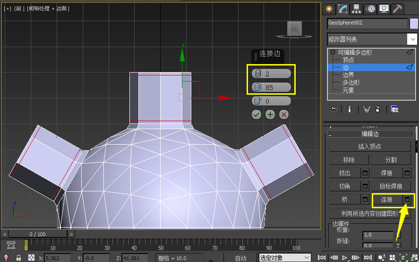Switch to the Hierarchy panel tab

(357, 8)
